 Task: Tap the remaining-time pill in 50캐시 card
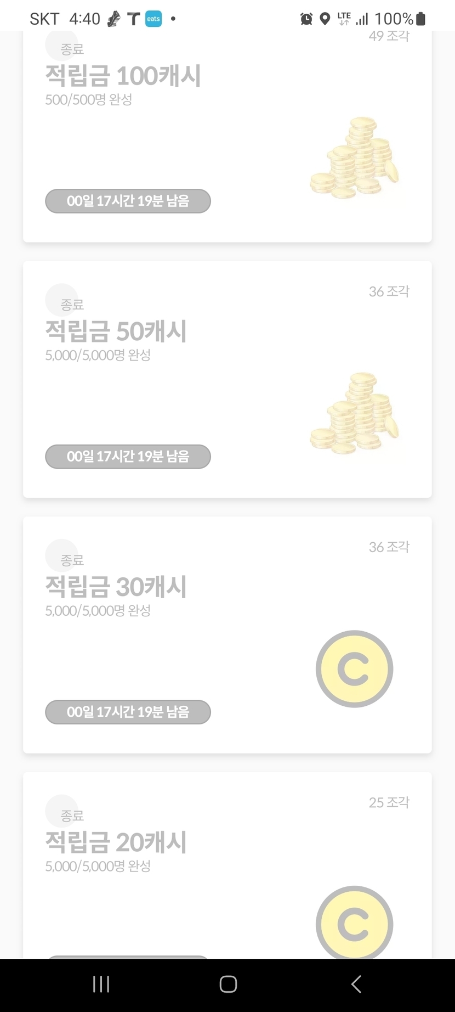click(x=128, y=457)
